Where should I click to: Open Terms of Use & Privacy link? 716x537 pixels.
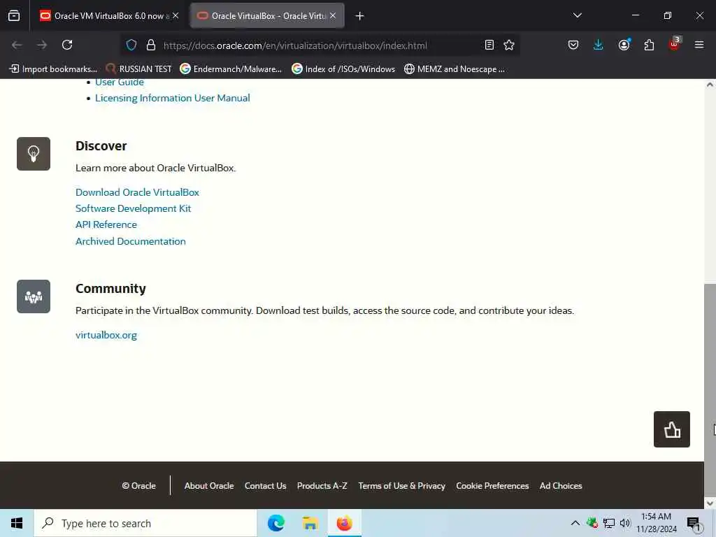coord(401,486)
